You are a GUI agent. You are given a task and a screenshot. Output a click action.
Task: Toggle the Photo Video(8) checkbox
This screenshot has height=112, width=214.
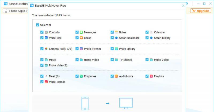[x=42, y=65]
